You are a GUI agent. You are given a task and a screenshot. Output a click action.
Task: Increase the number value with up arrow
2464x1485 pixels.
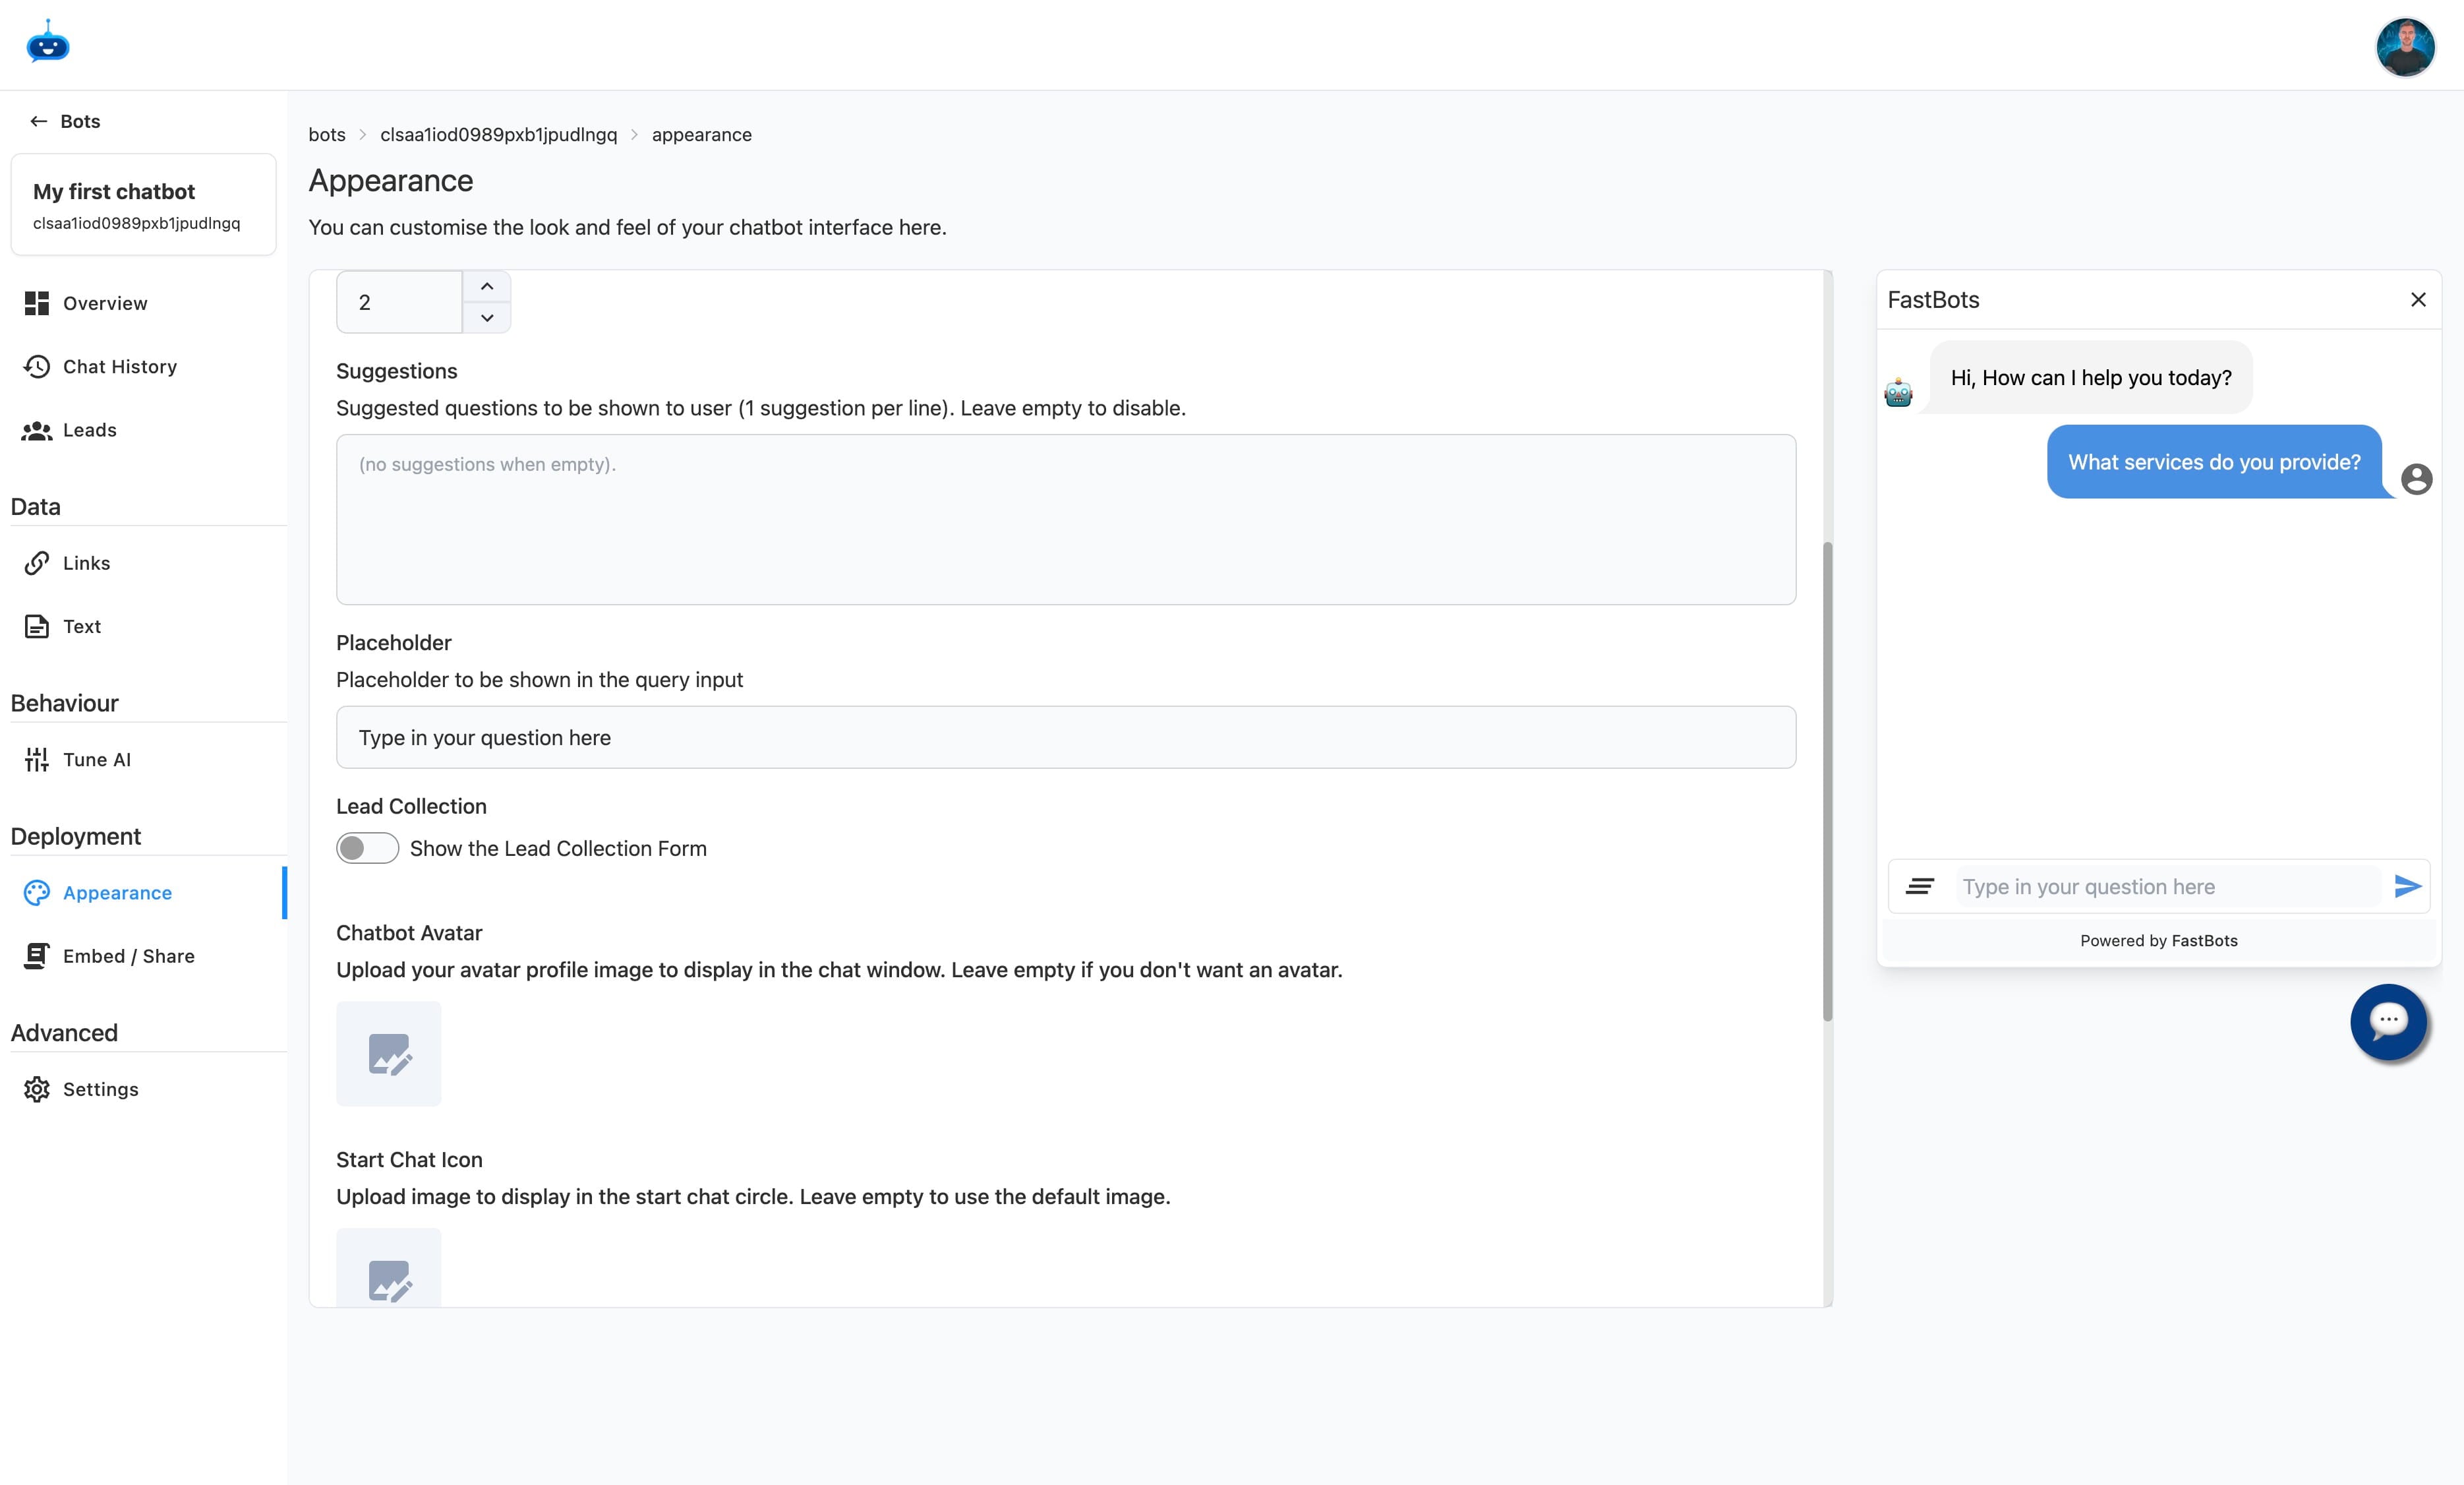pos(487,286)
